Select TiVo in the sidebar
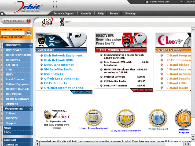This screenshot has height=146, width=195. 9,70
